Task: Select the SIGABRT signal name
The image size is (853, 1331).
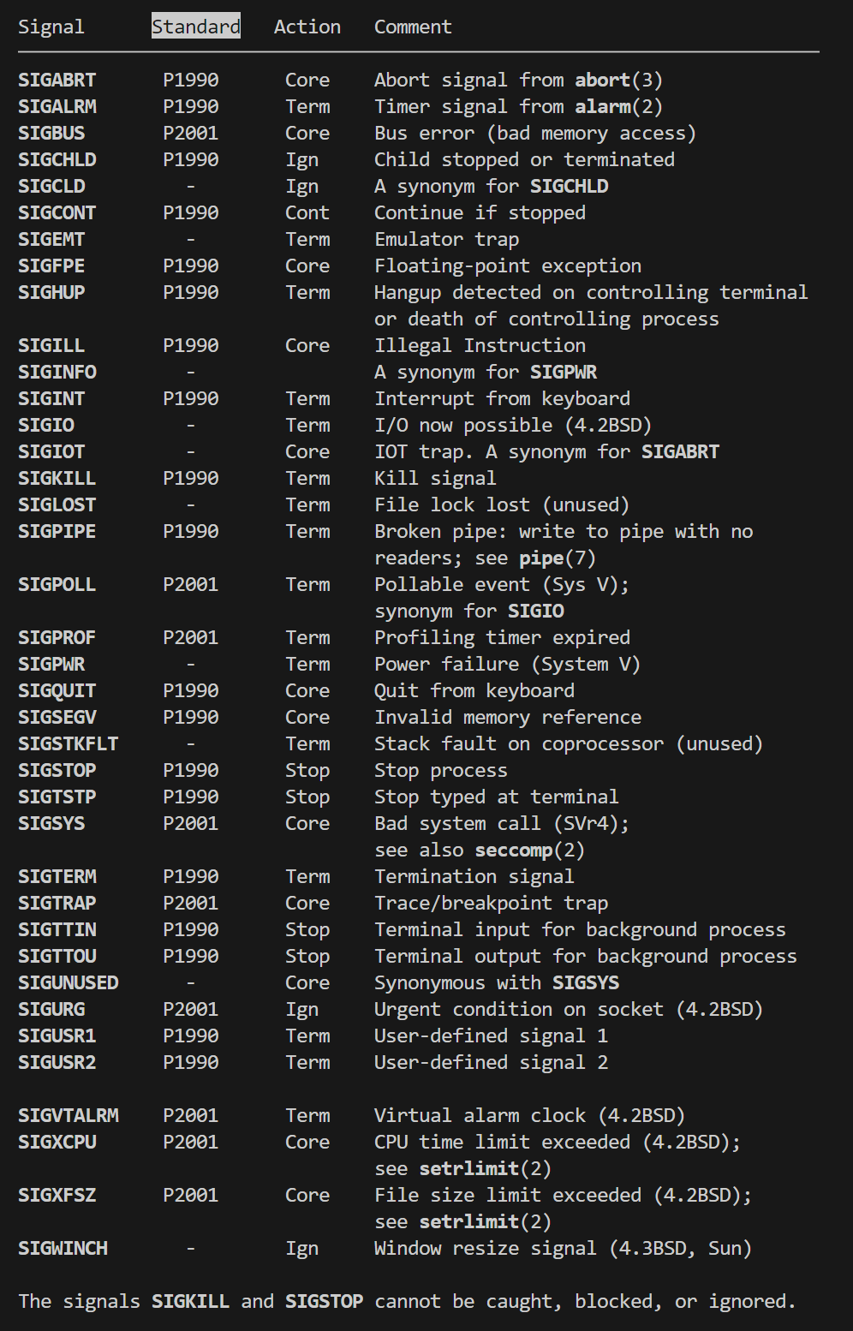Action: 57,80
